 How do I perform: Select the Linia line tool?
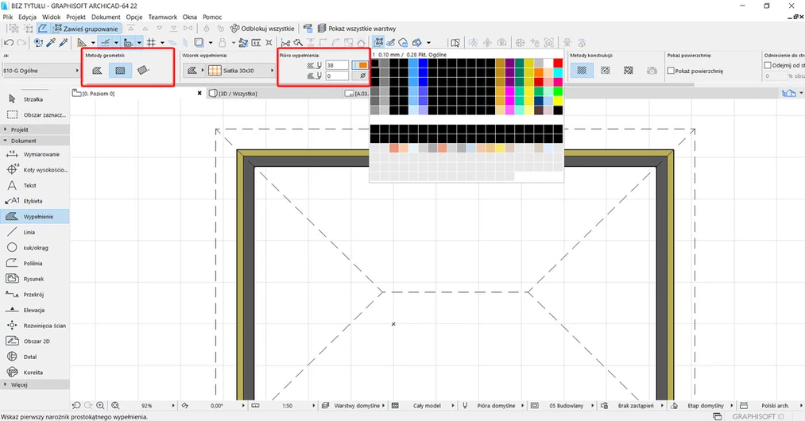pos(35,232)
